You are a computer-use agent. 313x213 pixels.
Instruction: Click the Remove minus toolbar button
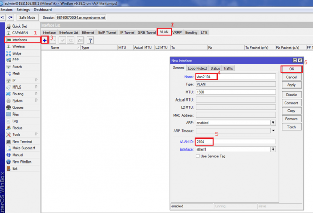tap(53, 41)
